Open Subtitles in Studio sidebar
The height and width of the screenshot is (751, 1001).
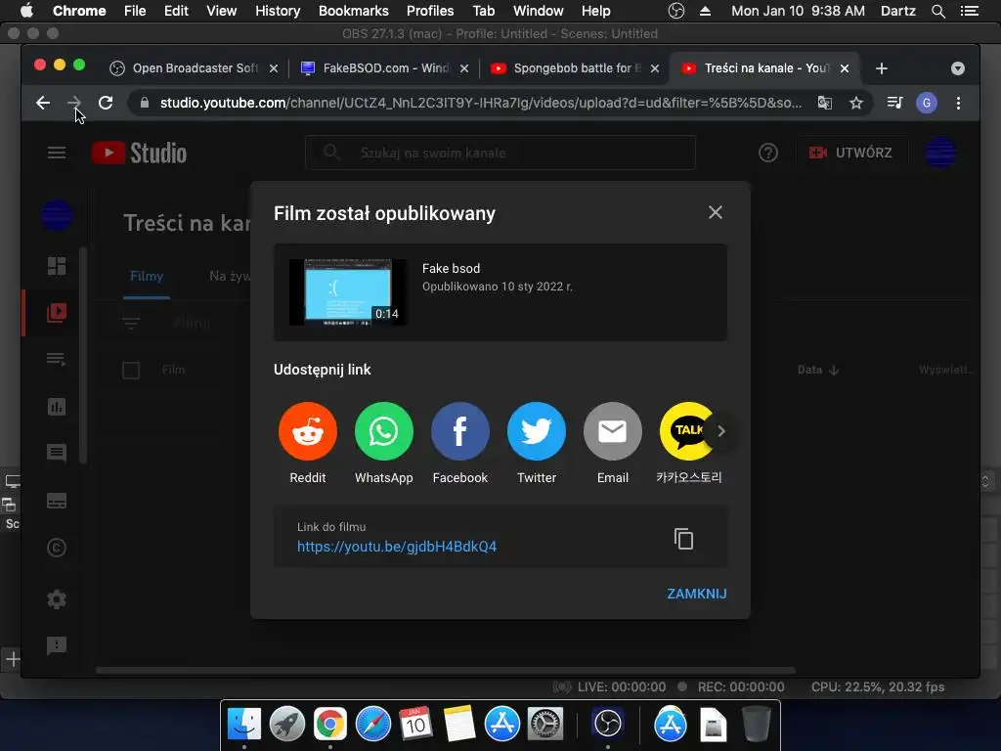click(57, 501)
